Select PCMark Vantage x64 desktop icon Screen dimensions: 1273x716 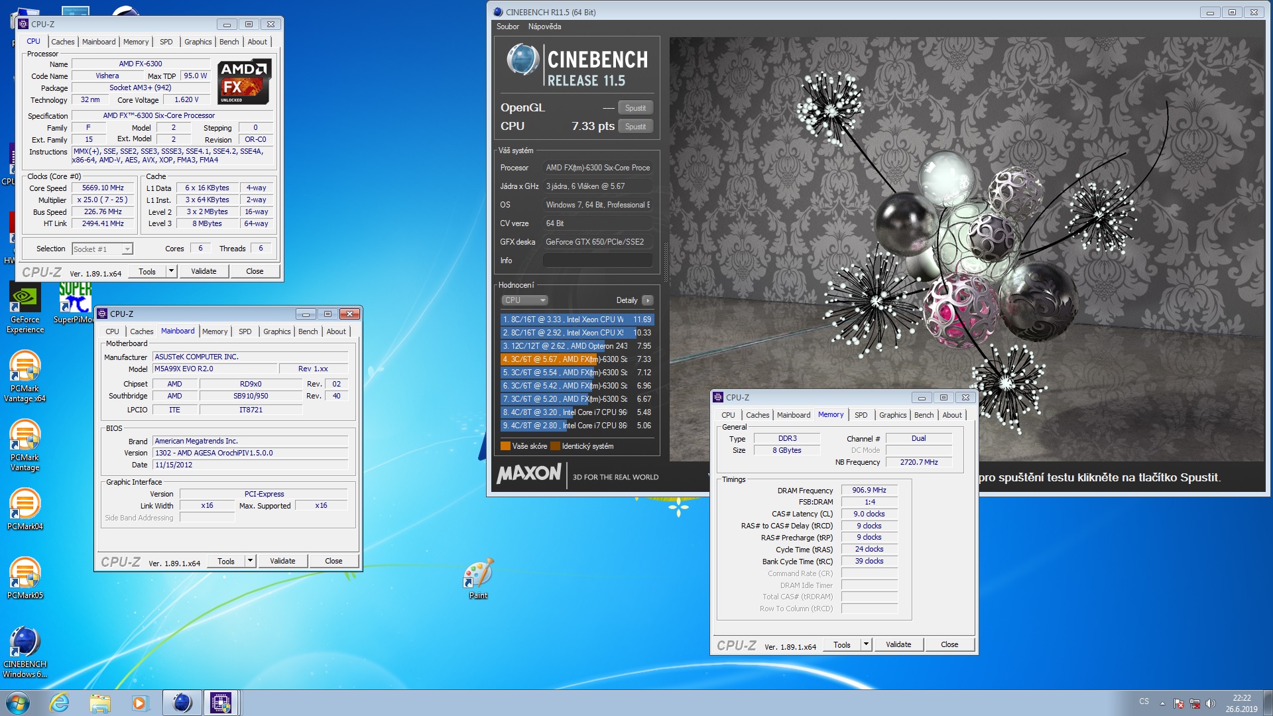pyautogui.click(x=25, y=377)
